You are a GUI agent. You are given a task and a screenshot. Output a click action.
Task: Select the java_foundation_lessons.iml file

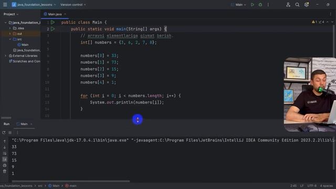(x=27, y=50)
